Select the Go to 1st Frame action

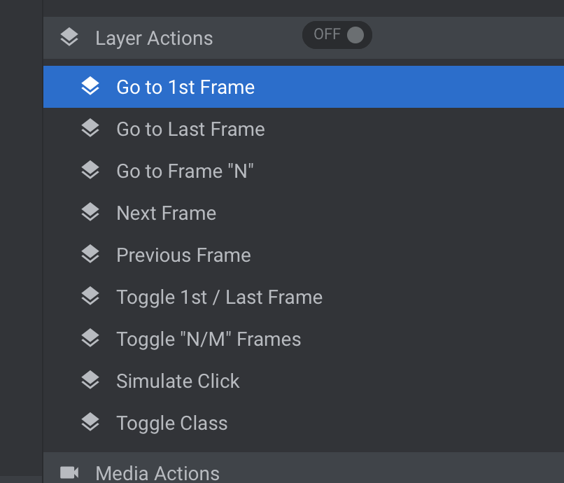click(304, 87)
